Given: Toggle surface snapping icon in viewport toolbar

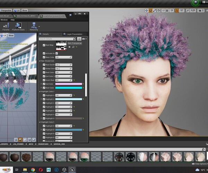Looking at the screenshot, I should click(x=163, y=11).
